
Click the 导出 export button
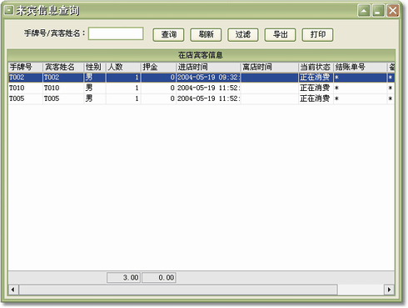click(x=280, y=35)
